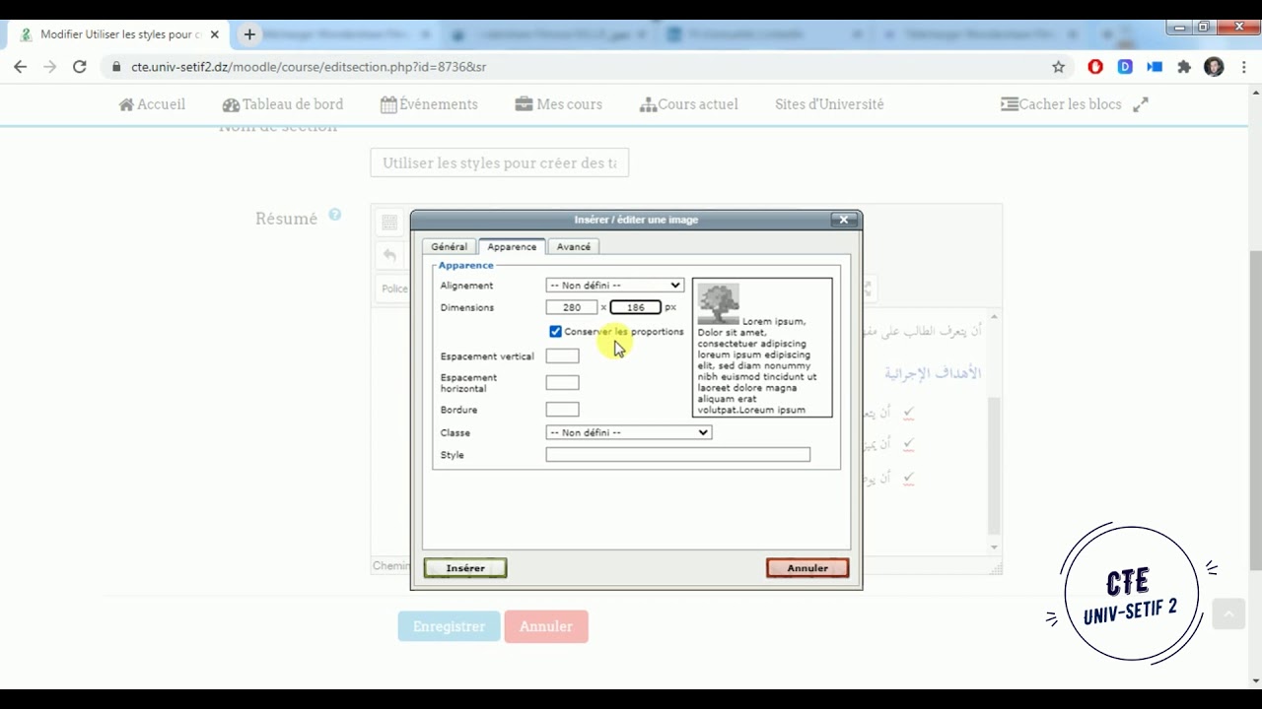Open the Police dropdown in editor
This screenshot has width=1262, height=709.
pyautogui.click(x=394, y=289)
